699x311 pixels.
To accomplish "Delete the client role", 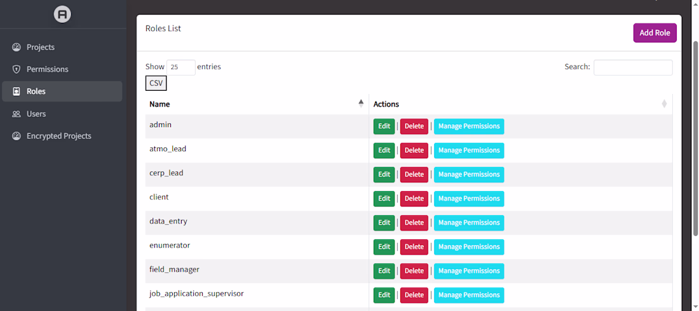I will [x=414, y=198].
